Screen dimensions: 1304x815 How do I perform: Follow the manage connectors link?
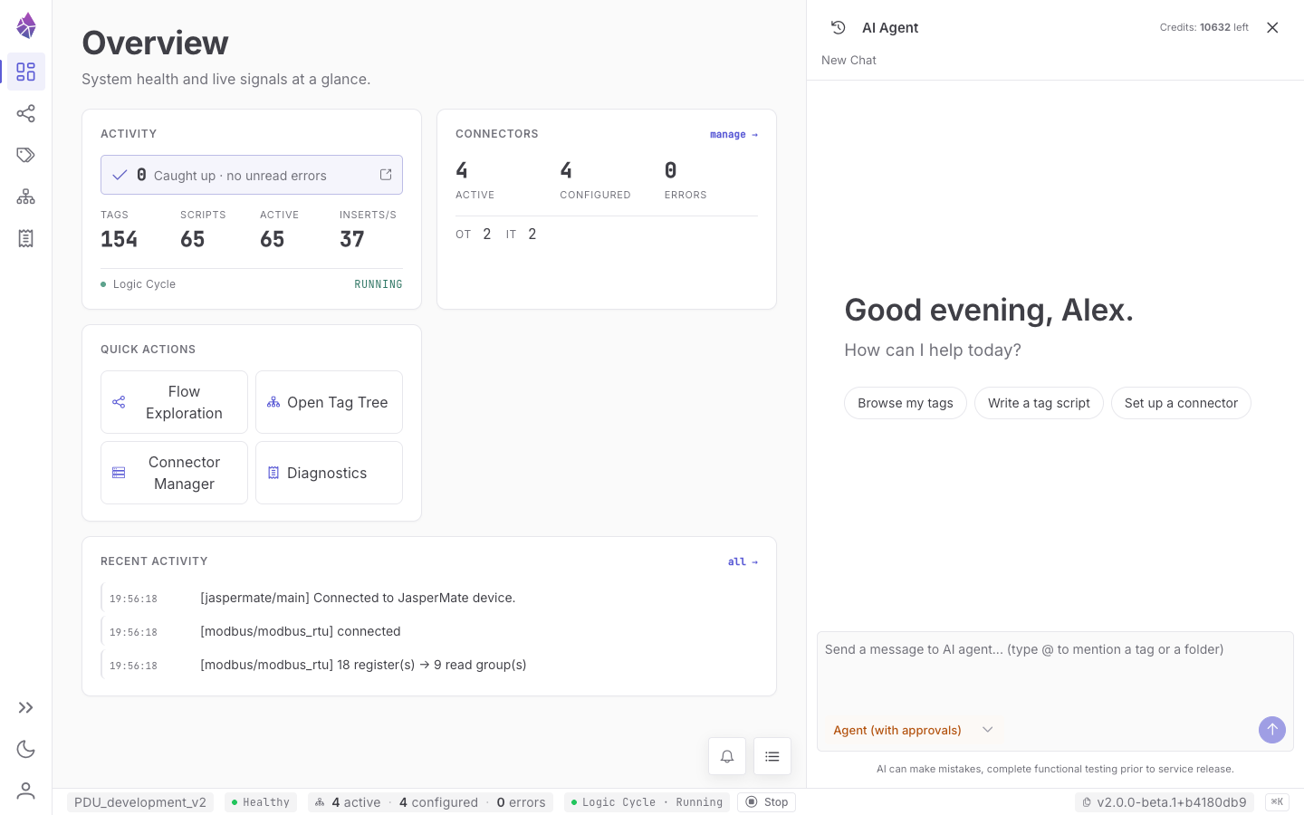coord(733,134)
